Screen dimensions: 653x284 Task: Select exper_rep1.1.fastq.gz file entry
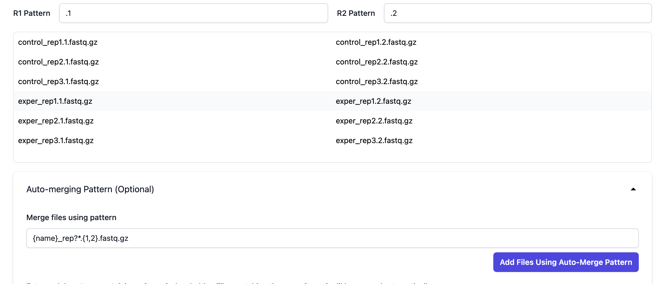(55, 101)
